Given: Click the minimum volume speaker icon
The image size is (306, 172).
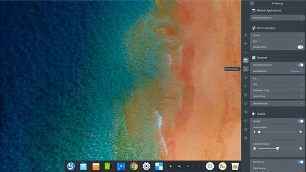Looking at the screenshot, I should (x=254, y=132).
